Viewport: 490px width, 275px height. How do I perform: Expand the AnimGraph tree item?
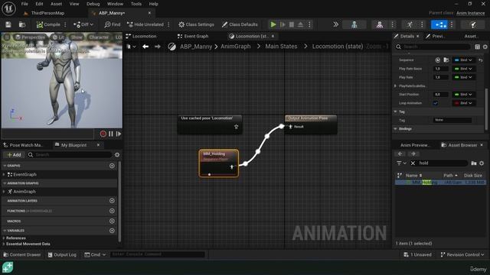(x=4, y=192)
